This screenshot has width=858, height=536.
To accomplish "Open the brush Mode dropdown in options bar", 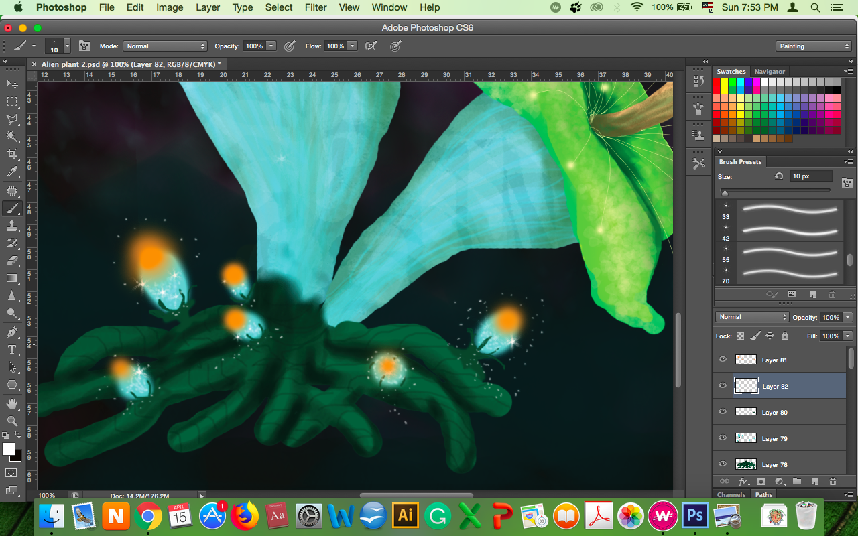I will click(165, 46).
